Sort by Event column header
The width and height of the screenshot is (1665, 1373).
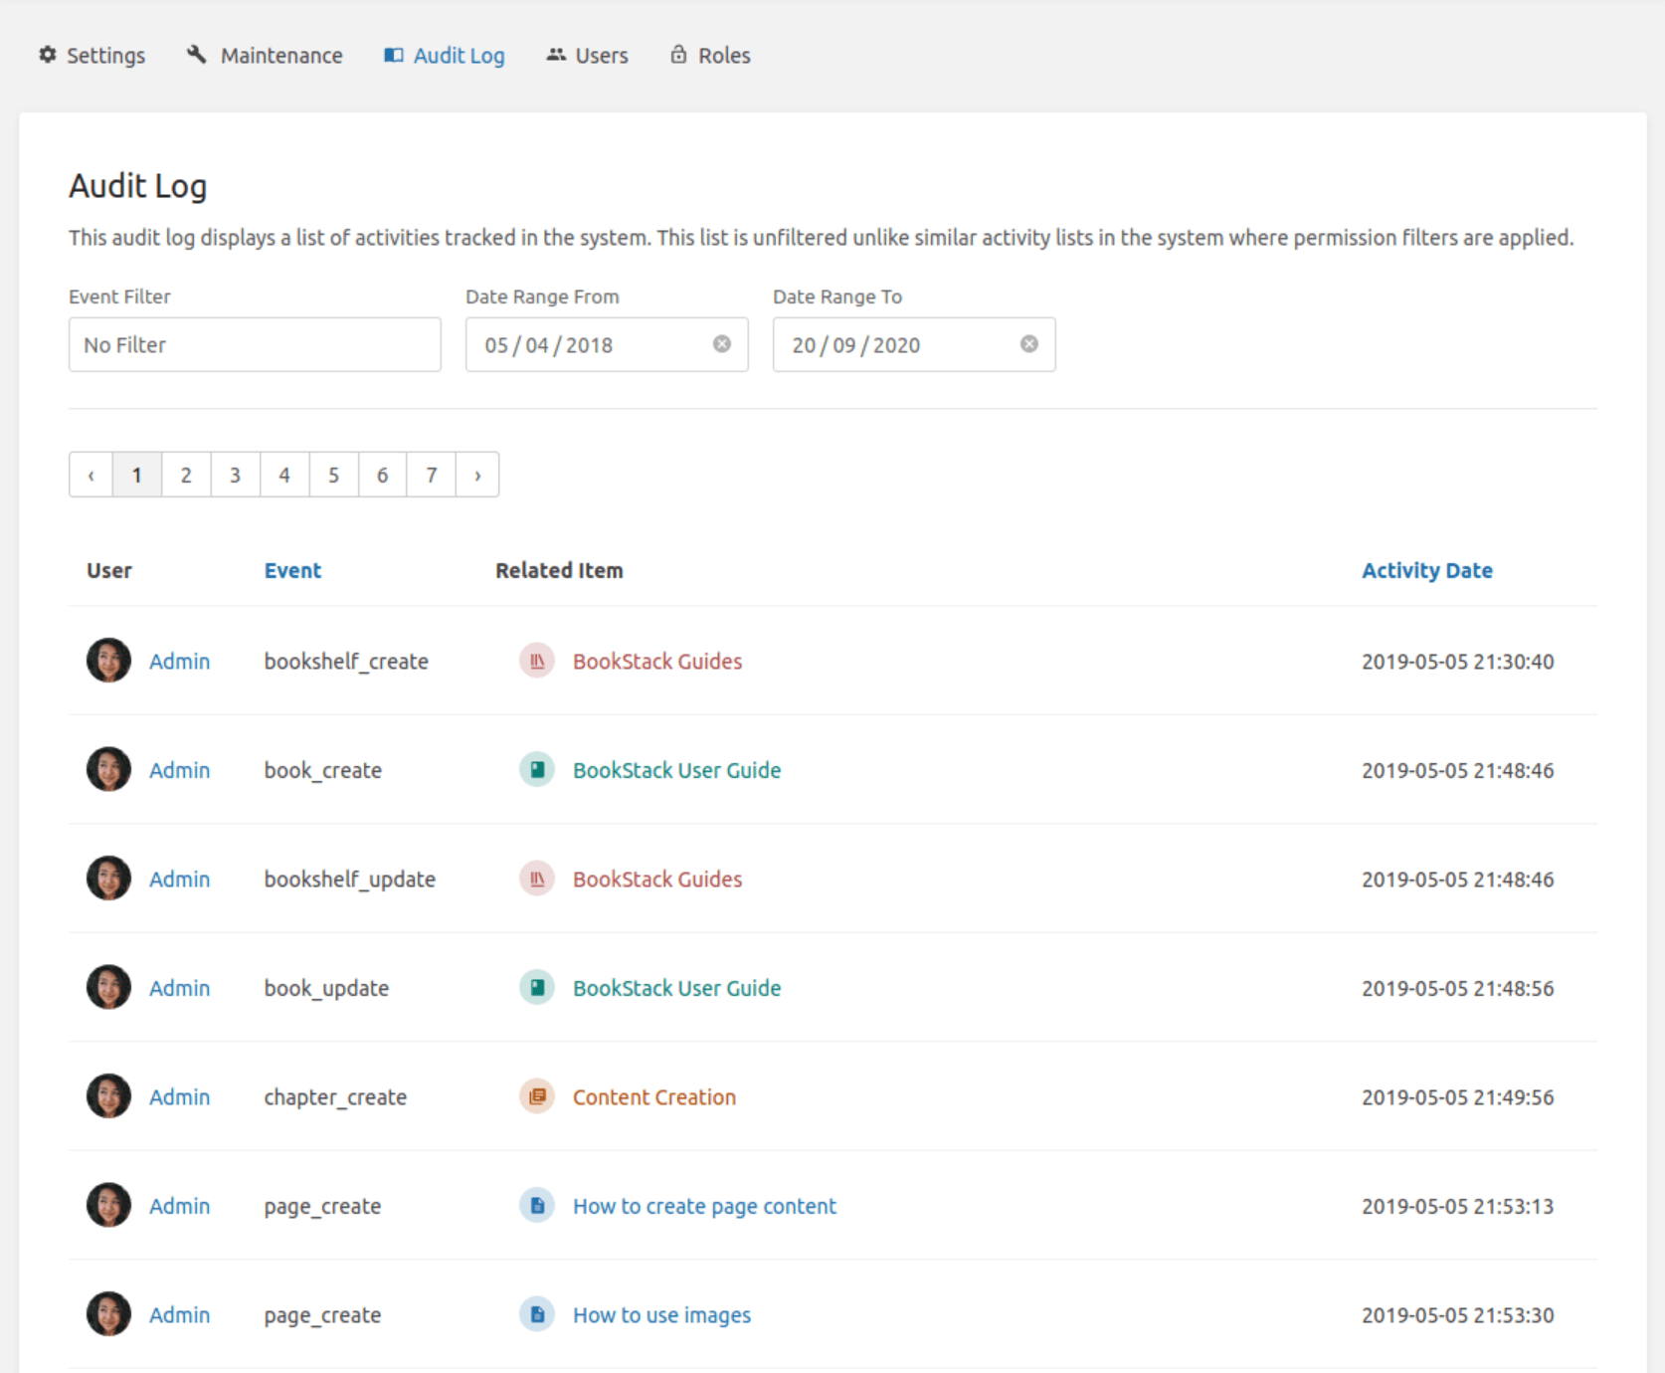click(x=292, y=571)
